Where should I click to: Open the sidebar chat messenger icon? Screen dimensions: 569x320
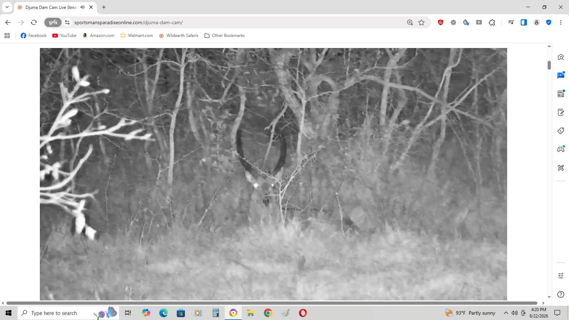[x=561, y=75]
